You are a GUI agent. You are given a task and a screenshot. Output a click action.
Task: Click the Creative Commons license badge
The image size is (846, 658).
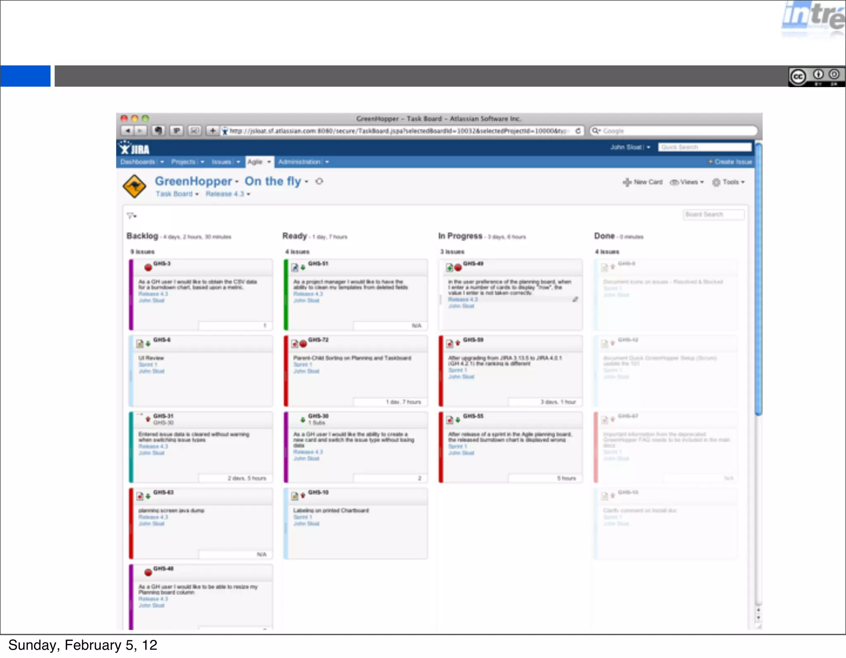pos(816,77)
